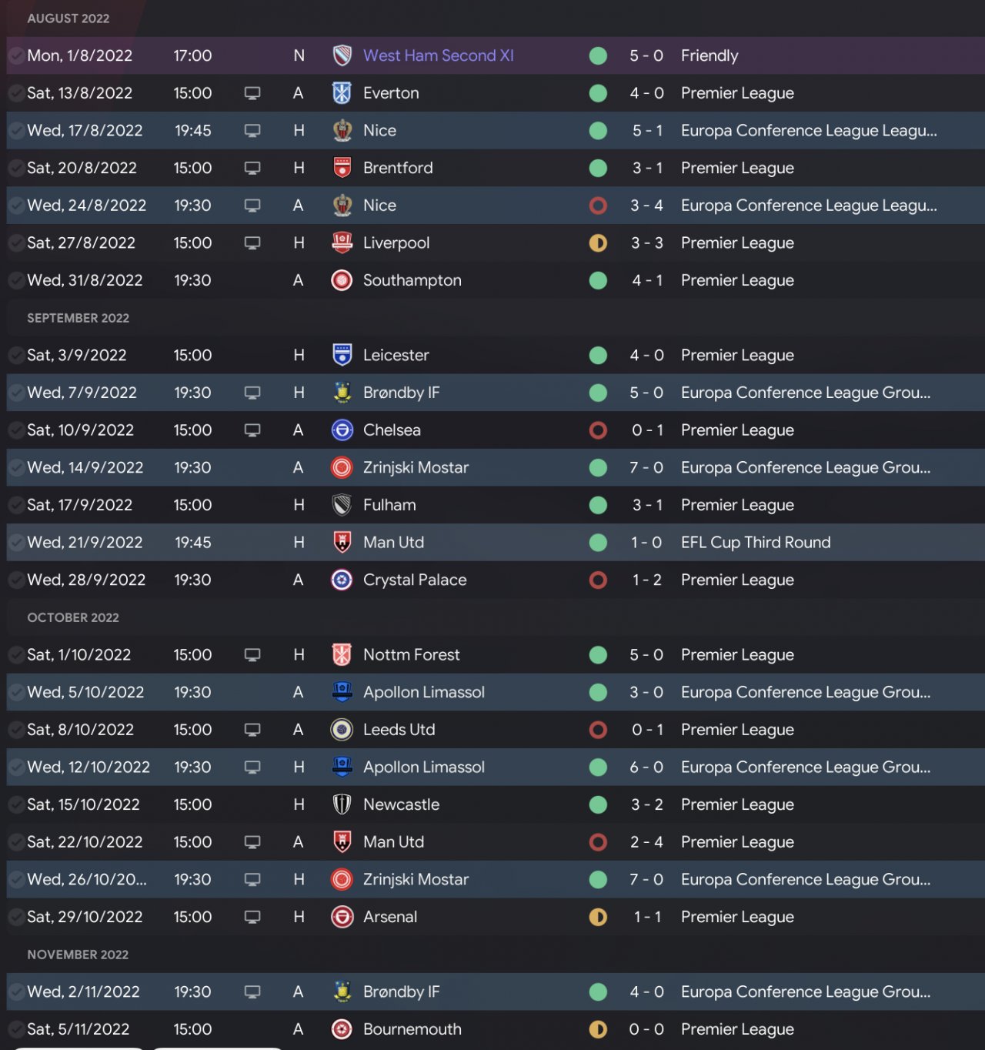Click the tick circle beside Sat, 10/9/2022
Screen dimensions: 985x1050
(x=16, y=430)
